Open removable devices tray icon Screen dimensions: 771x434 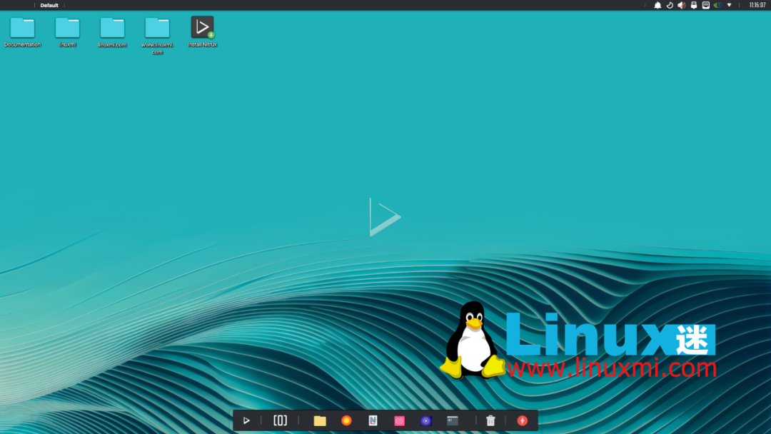[694, 6]
